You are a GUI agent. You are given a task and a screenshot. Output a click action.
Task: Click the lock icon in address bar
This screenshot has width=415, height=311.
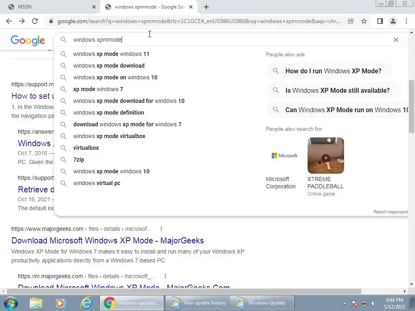coord(51,21)
